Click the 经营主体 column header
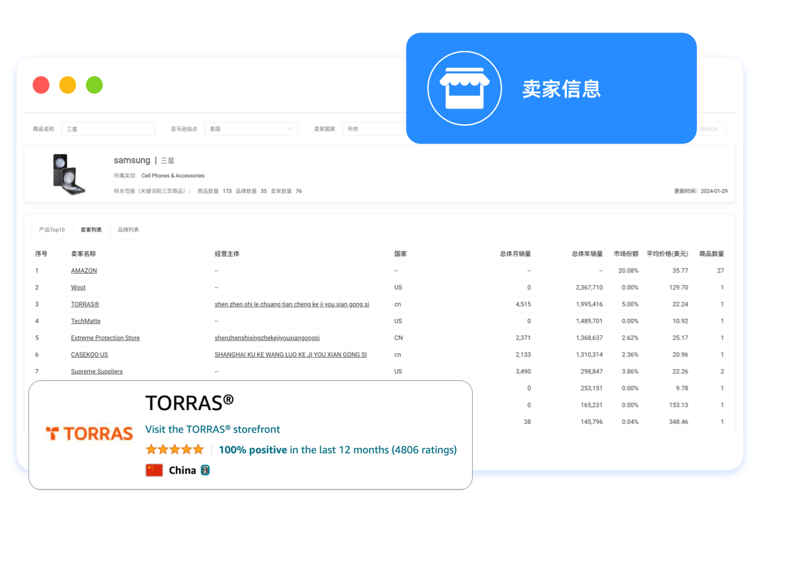Screen dimensions: 796x582 (x=227, y=254)
